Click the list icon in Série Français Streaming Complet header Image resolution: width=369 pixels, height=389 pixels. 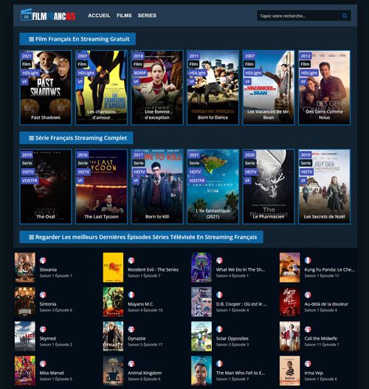(x=32, y=138)
